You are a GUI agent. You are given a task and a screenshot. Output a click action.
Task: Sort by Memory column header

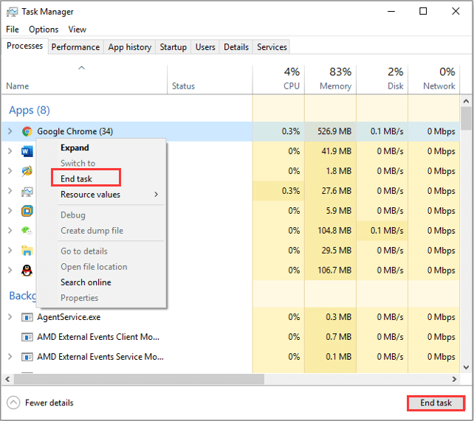click(x=331, y=79)
